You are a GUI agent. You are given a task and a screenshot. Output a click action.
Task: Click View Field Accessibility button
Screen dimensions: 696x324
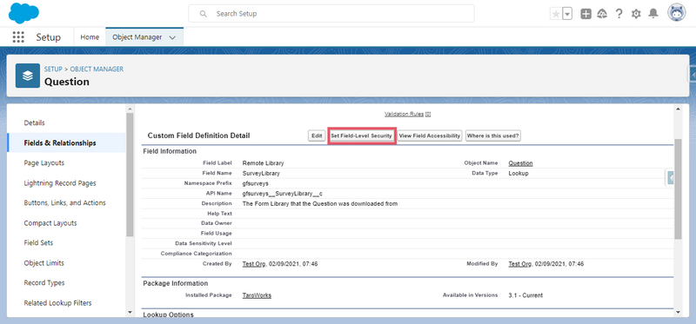click(x=430, y=136)
